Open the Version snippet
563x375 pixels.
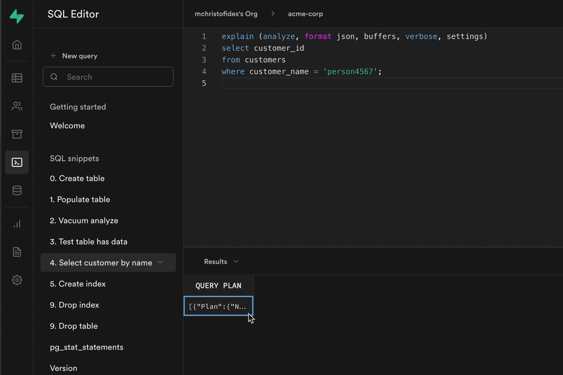pos(64,368)
